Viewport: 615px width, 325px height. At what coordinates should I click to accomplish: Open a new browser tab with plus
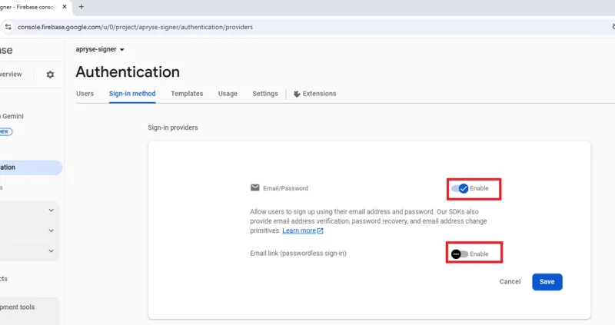pyautogui.click(x=81, y=7)
